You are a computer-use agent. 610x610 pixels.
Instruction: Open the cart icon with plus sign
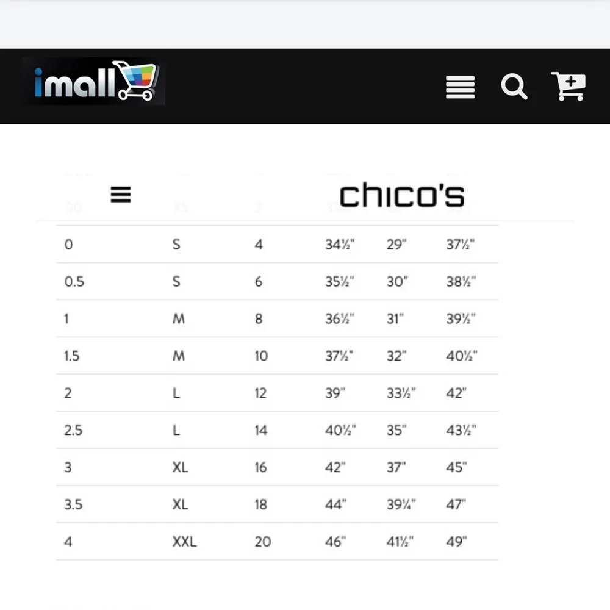[x=569, y=86]
